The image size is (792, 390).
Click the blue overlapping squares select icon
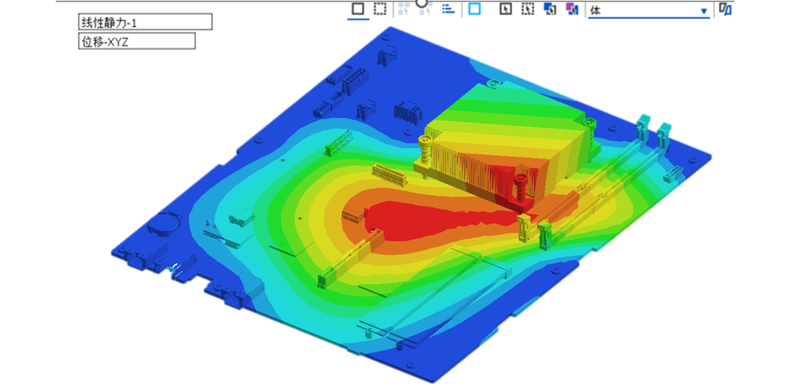pyautogui.click(x=549, y=9)
